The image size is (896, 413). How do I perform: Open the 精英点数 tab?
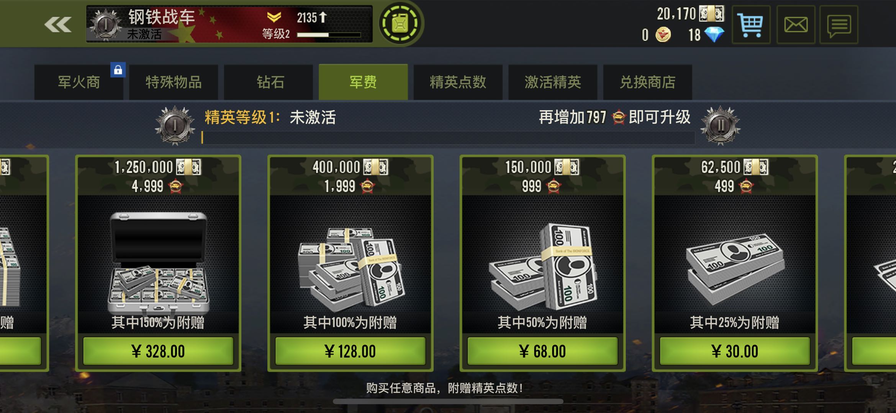pos(458,82)
